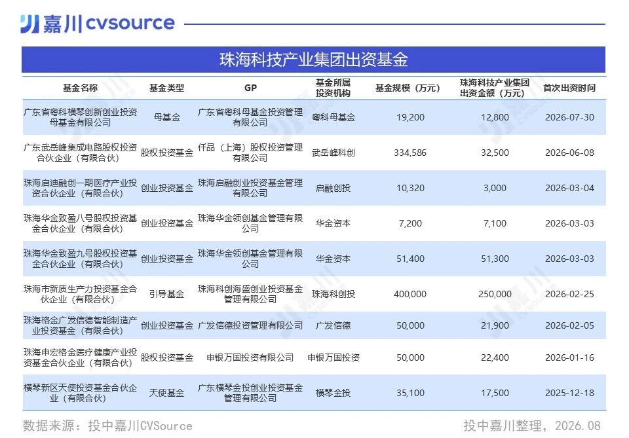Image resolution: width=629 pixels, height=438 pixels.
Task: Click GP 广发信德投资管理有限公司
Action: [250, 325]
